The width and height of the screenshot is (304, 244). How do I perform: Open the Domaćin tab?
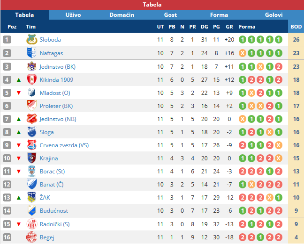[122, 15]
